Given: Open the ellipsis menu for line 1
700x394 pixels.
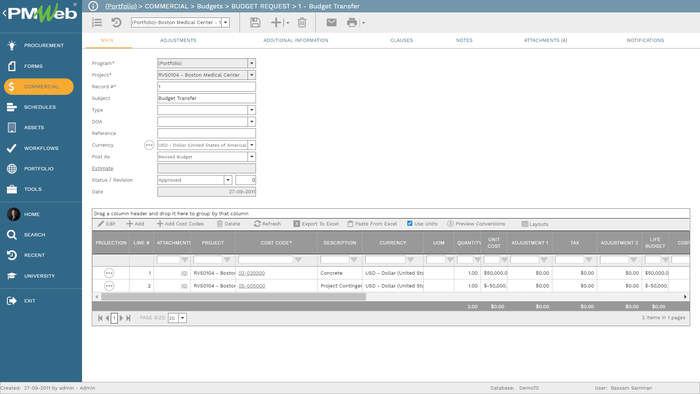Looking at the screenshot, I should 109,273.
